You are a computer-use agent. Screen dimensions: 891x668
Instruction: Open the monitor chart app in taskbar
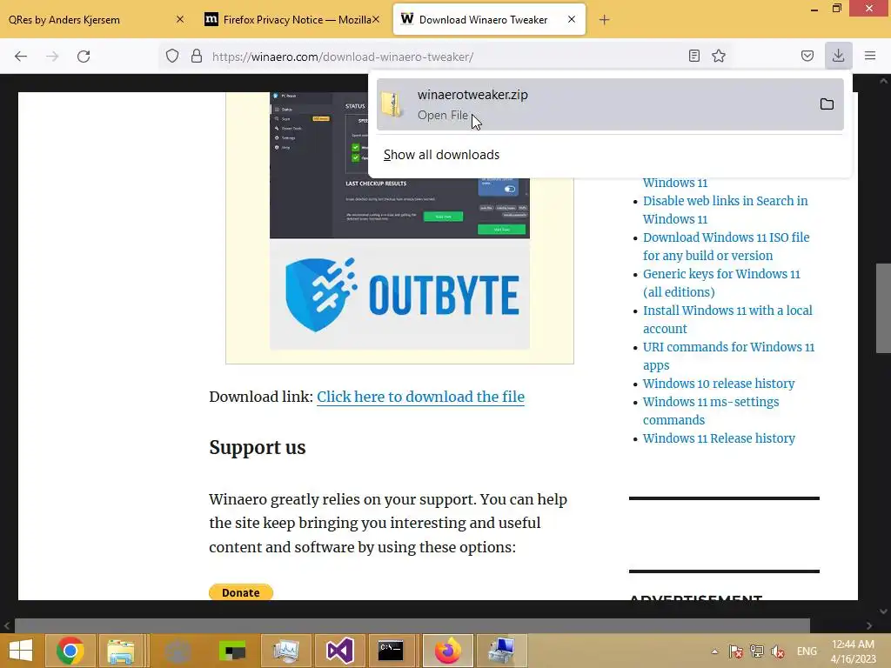285,651
